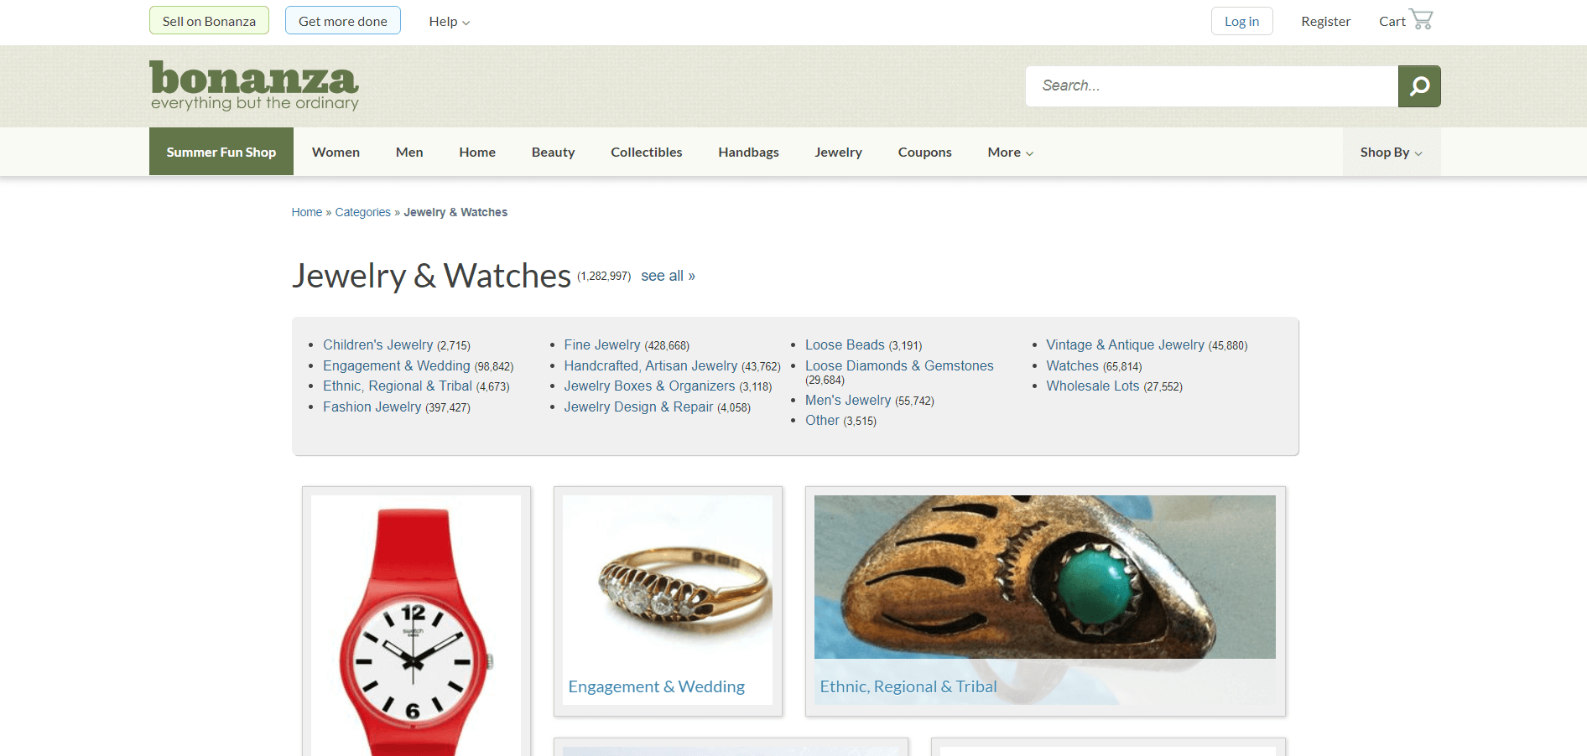This screenshot has width=1587, height=756.
Task: Open Fine Jewelry category link
Action: coord(602,344)
